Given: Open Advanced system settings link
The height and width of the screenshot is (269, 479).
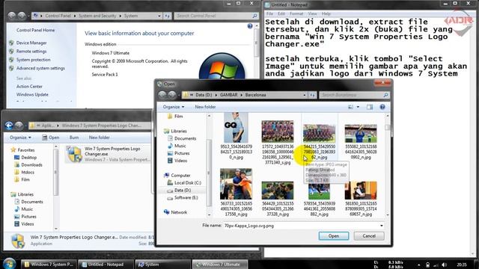Looking at the screenshot, I should (40, 68).
